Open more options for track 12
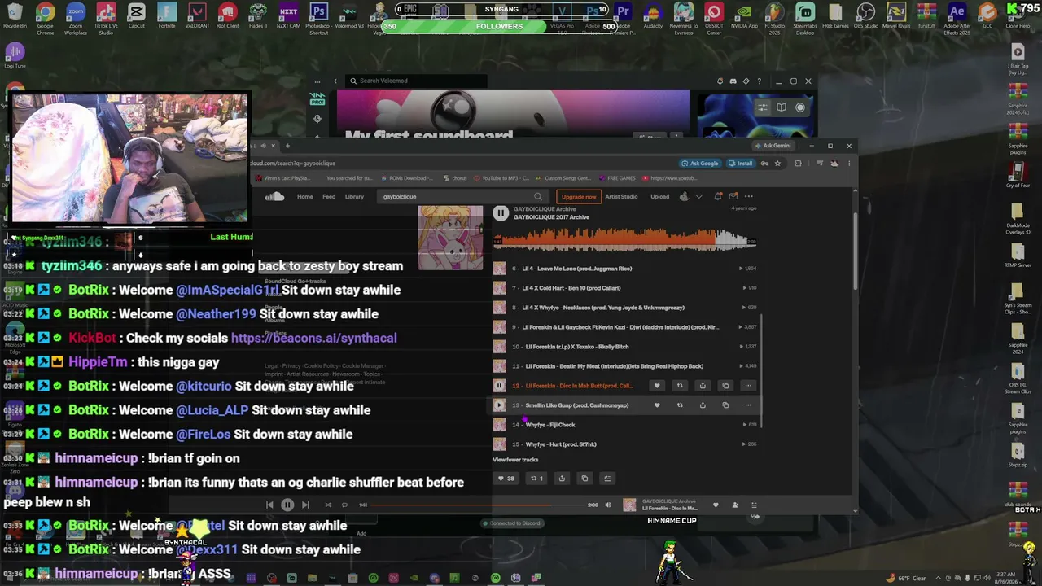Image resolution: width=1042 pixels, height=586 pixels. (x=748, y=386)
